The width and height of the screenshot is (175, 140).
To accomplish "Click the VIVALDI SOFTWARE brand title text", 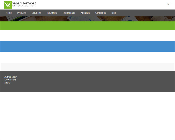I will tap(24, 3).
